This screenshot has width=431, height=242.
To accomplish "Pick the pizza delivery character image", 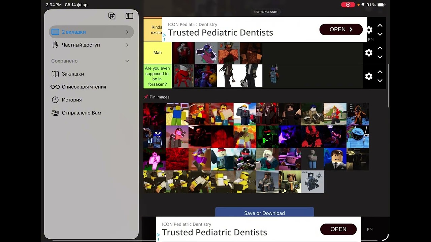I will (x=200, y=114).
